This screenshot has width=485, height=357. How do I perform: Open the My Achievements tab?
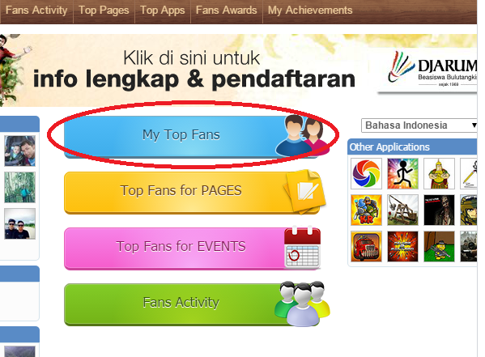310,11
